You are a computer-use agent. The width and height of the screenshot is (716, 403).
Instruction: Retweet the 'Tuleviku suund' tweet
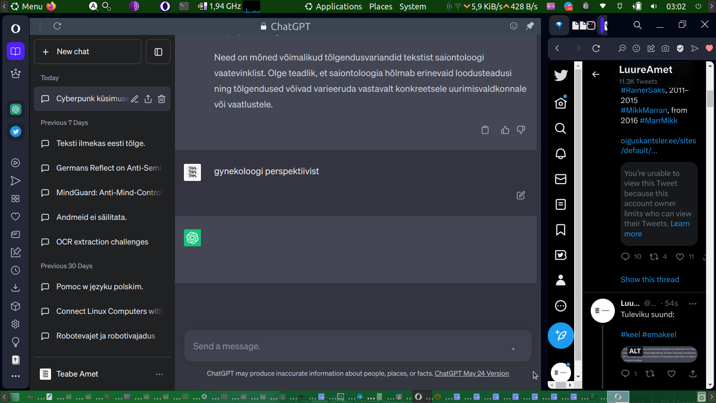click(x=650, y=373)
